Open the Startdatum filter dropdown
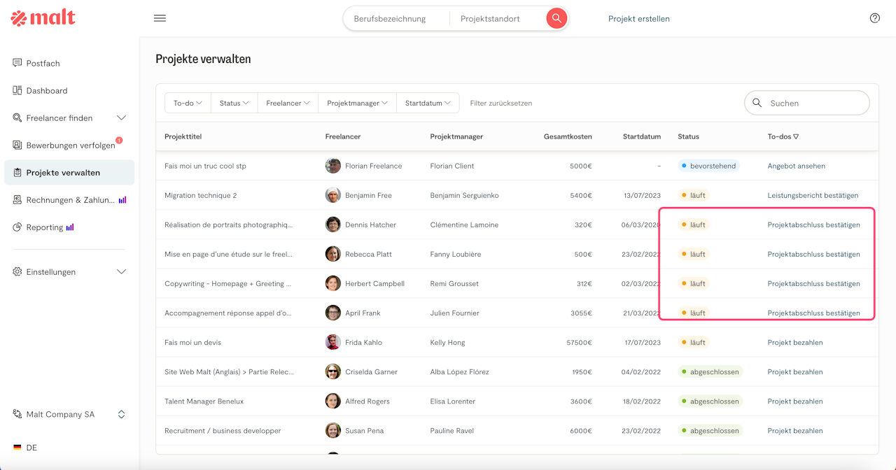 pyautogui.click(x=428, y=103)
